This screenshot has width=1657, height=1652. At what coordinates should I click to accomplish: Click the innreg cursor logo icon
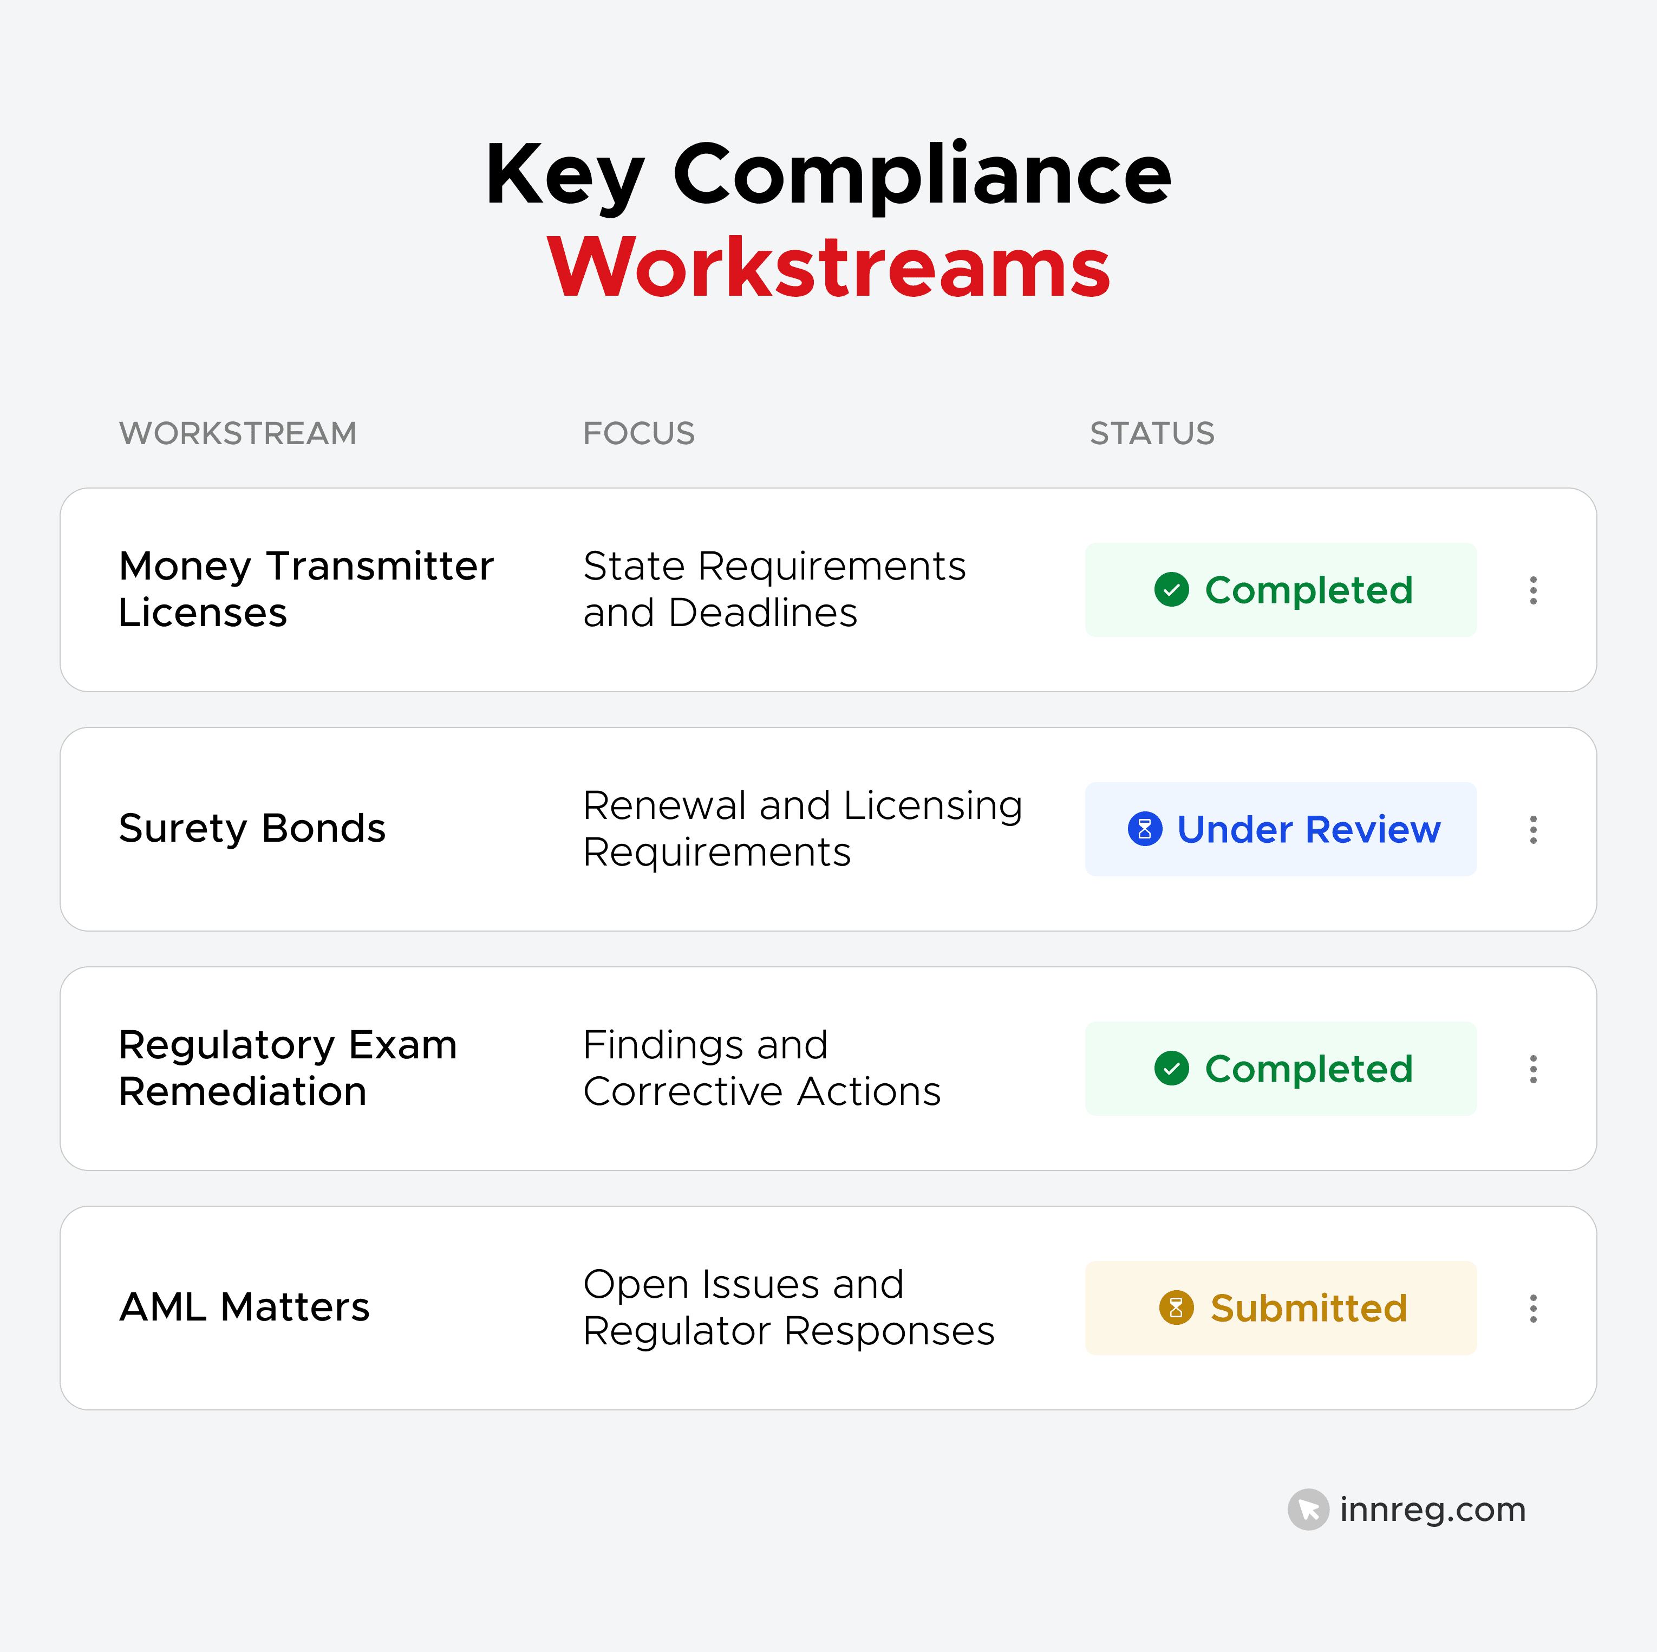[1308, 1509]
